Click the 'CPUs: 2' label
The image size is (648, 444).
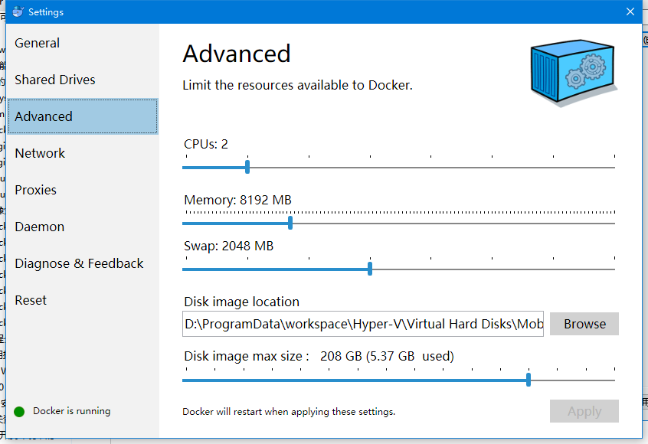(206, 144)
